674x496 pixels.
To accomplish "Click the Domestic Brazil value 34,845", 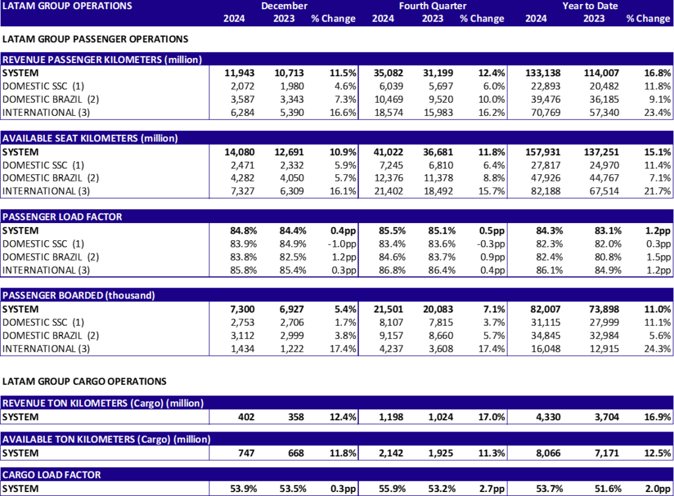I will tap(546, 335).
